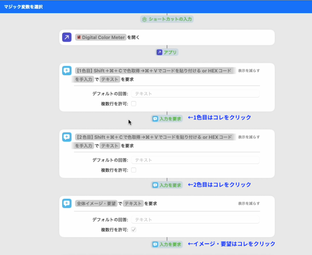This screenshot has height=255, width=312.
Task: Collapse the 1色目 action via 表示を減らす
Action: (x=249, y=70)
